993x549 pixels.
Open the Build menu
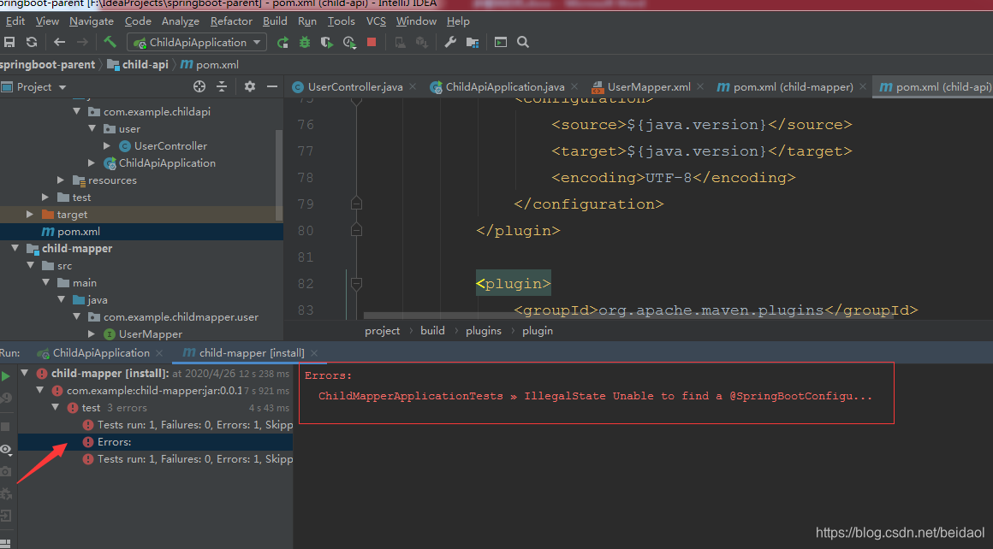click(275, 21)
